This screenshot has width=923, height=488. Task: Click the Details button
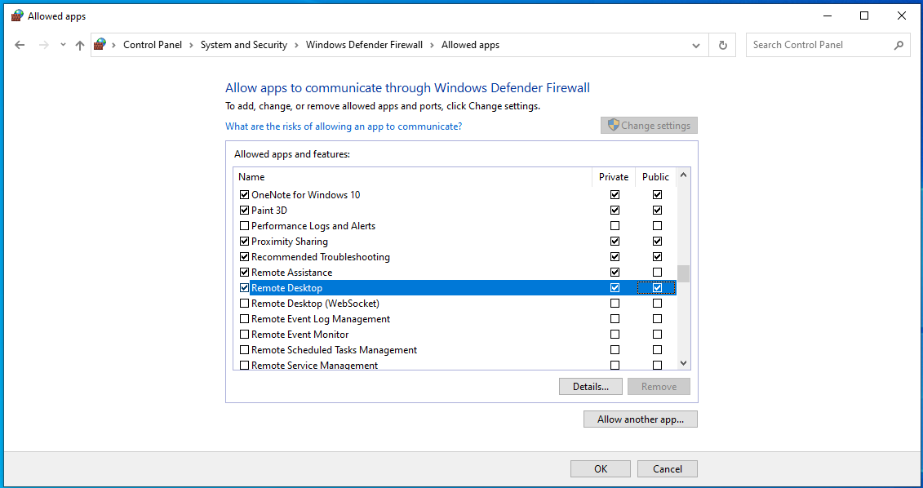coord(591,387)
